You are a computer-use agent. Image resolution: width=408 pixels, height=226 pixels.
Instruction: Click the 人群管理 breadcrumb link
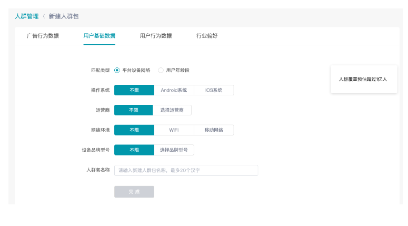26,16
